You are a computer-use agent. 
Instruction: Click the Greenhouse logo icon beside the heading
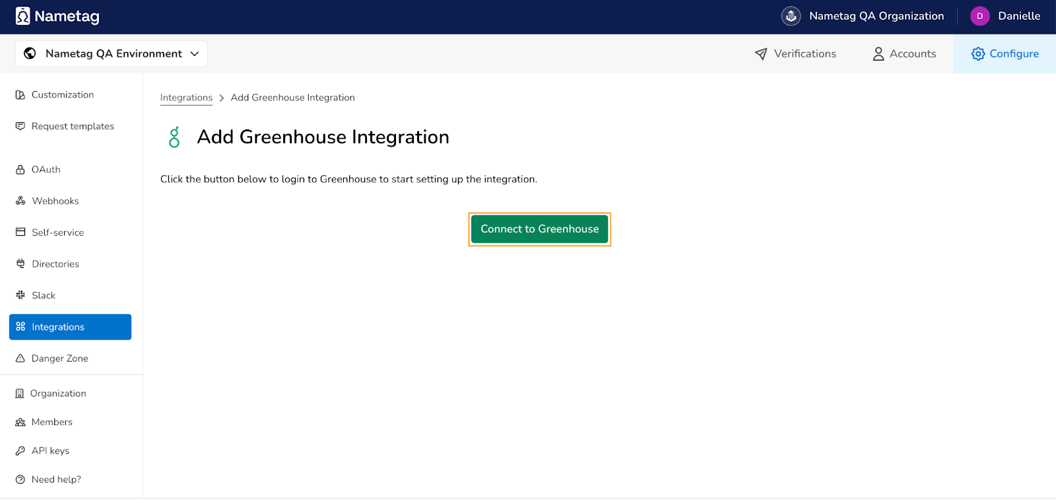[x=174, y=137]
